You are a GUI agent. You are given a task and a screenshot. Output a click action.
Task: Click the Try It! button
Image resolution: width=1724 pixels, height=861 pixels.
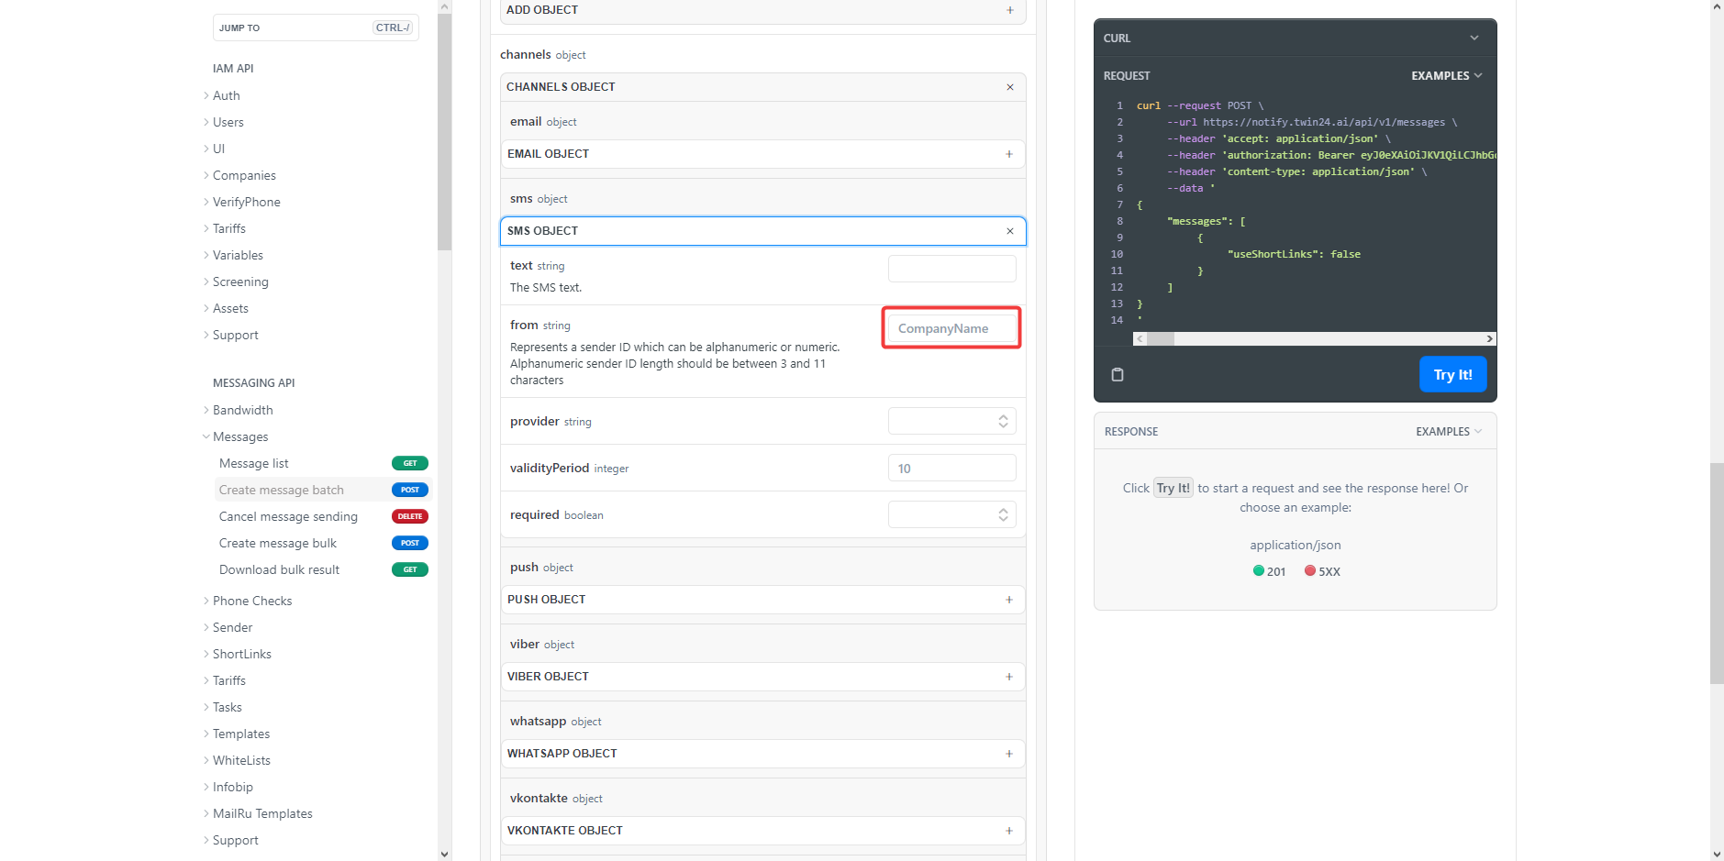coord(1452,374)
